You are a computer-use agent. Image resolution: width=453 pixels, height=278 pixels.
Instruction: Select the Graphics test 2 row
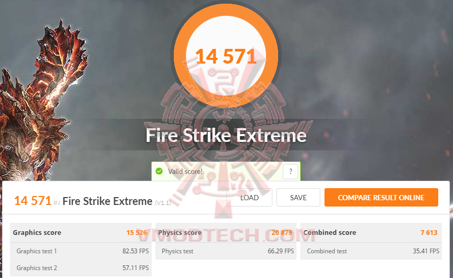tap(81, 268)
